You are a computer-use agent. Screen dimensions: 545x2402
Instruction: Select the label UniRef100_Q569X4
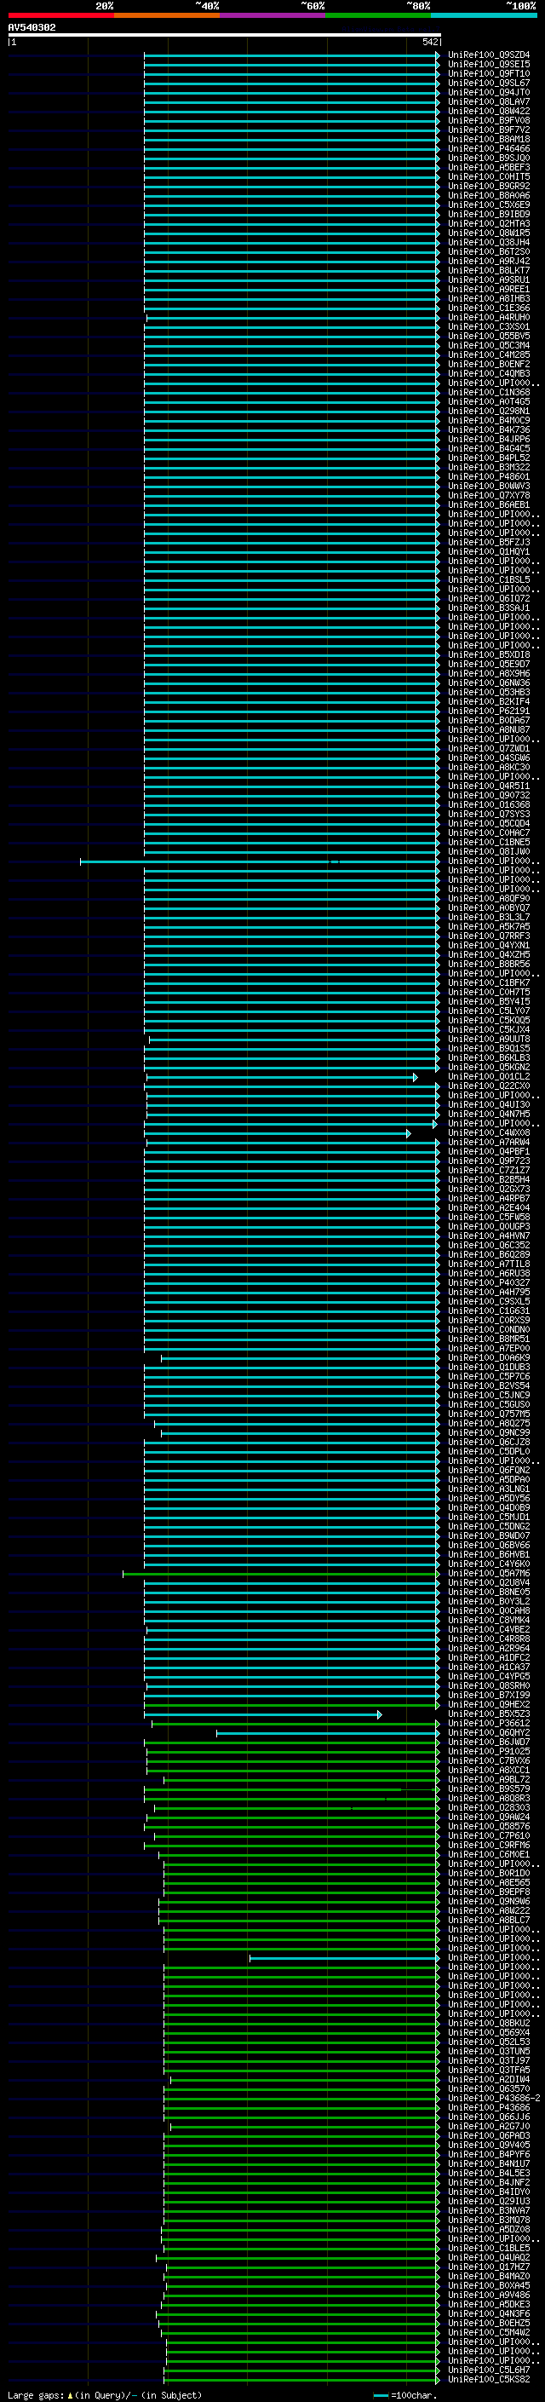489,2033
